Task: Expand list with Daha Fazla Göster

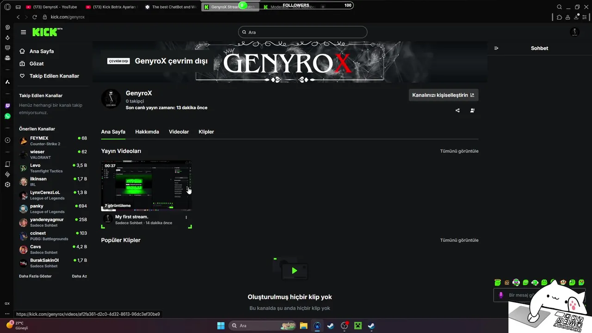Action: [35, 276]
